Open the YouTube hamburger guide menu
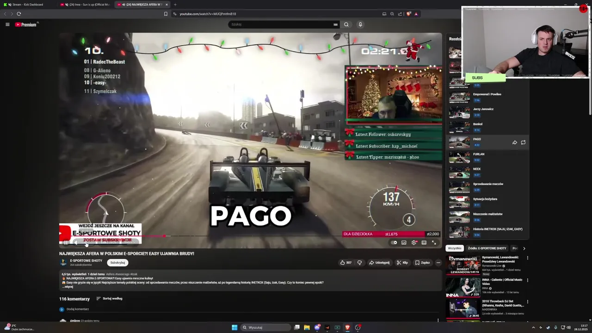Viewport: 592px width, 333px height. [x=7, y=25]
